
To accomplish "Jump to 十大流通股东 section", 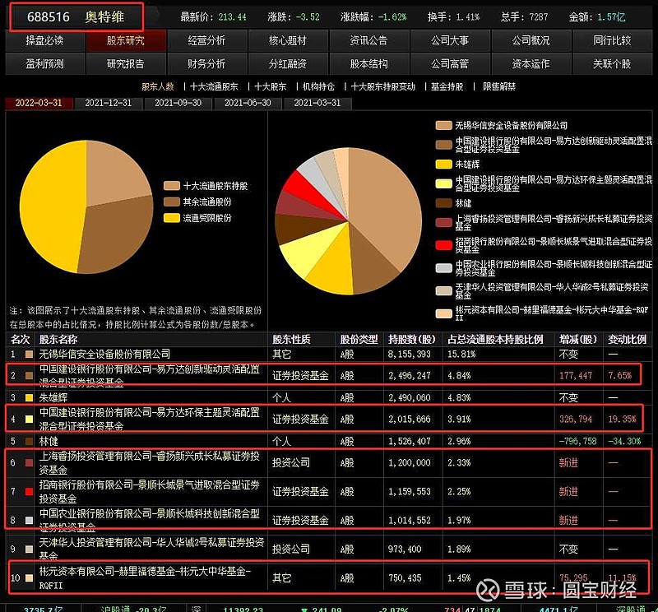I will click(x=214, y=87).
